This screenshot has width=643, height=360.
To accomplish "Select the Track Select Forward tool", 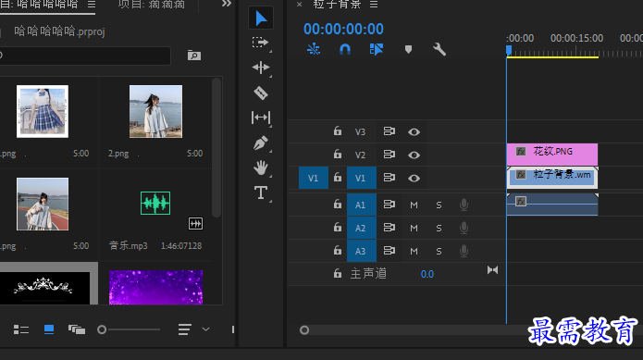I will click(260, 43).
